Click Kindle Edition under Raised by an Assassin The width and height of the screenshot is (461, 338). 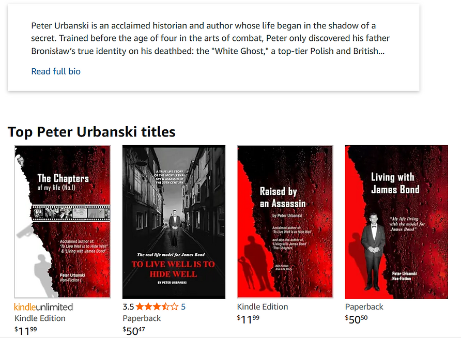point(263,307)
